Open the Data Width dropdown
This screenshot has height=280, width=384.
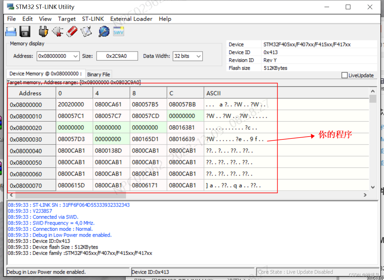pos(199,56)
